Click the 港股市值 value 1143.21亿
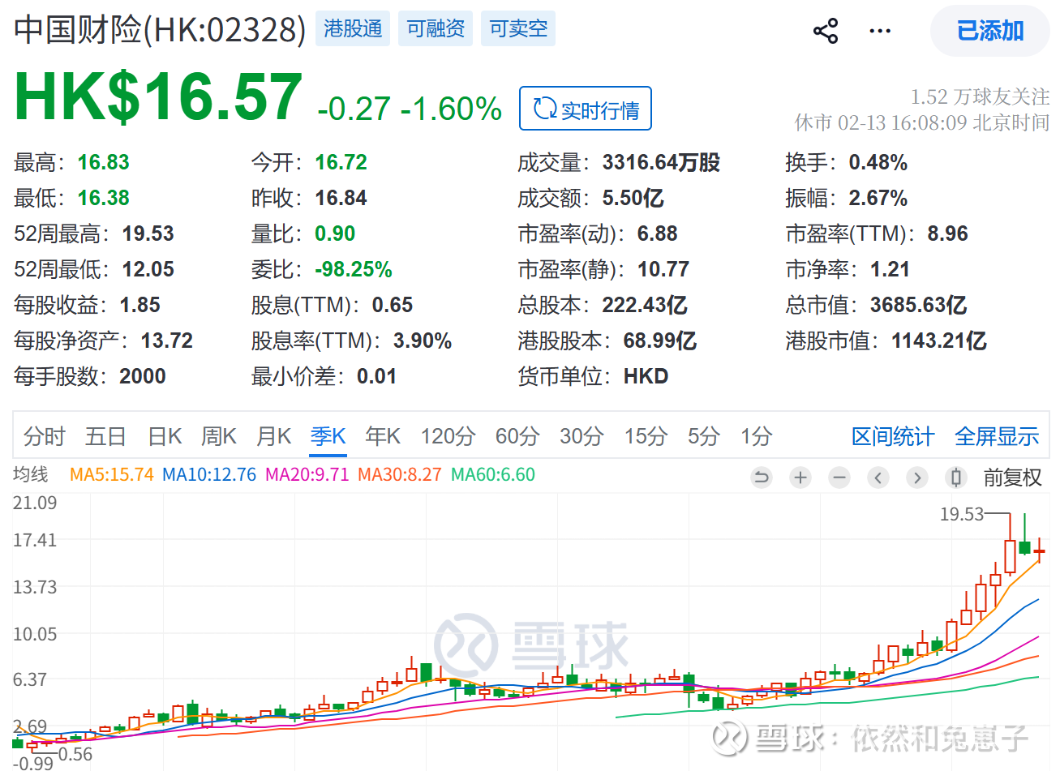 pos(939,341)
